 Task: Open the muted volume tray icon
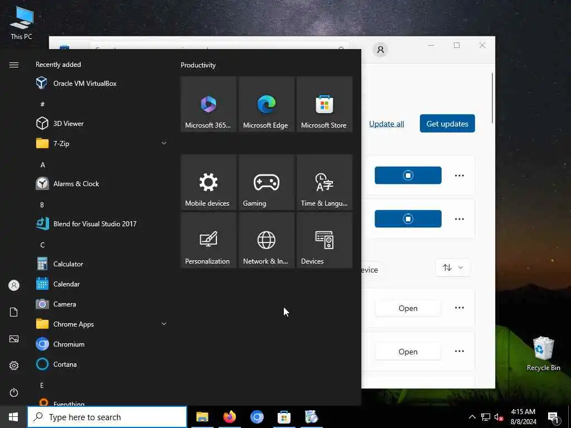coord(499,417)
